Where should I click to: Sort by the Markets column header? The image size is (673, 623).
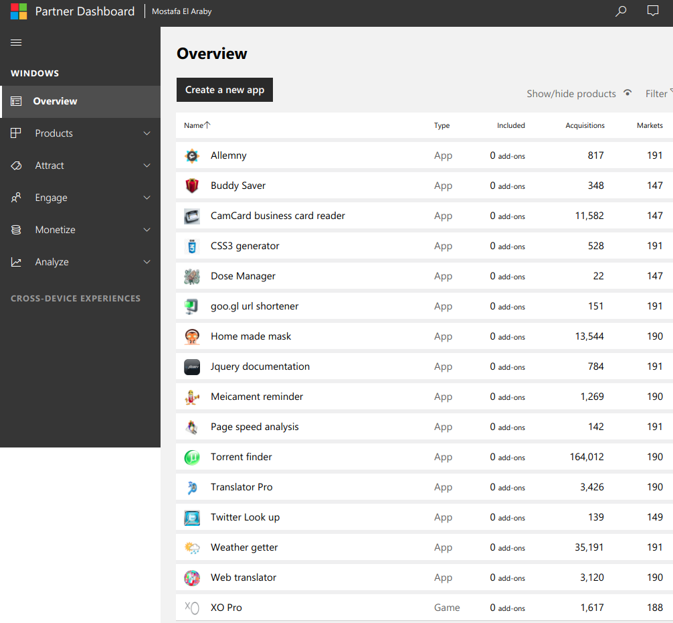pos(650,125)
